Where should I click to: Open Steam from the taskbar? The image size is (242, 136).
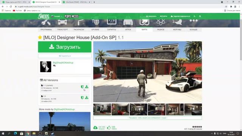tap(52, 133)
